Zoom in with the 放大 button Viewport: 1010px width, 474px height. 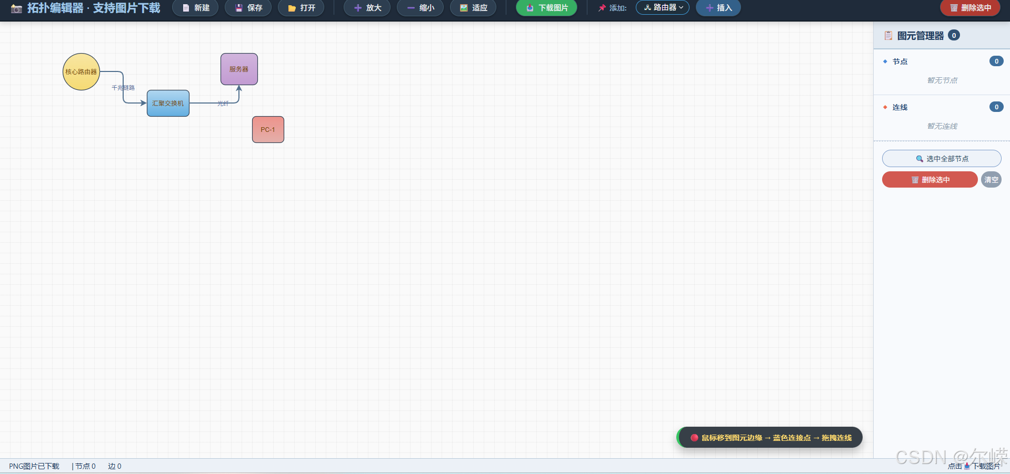click(x=367, y=8)
